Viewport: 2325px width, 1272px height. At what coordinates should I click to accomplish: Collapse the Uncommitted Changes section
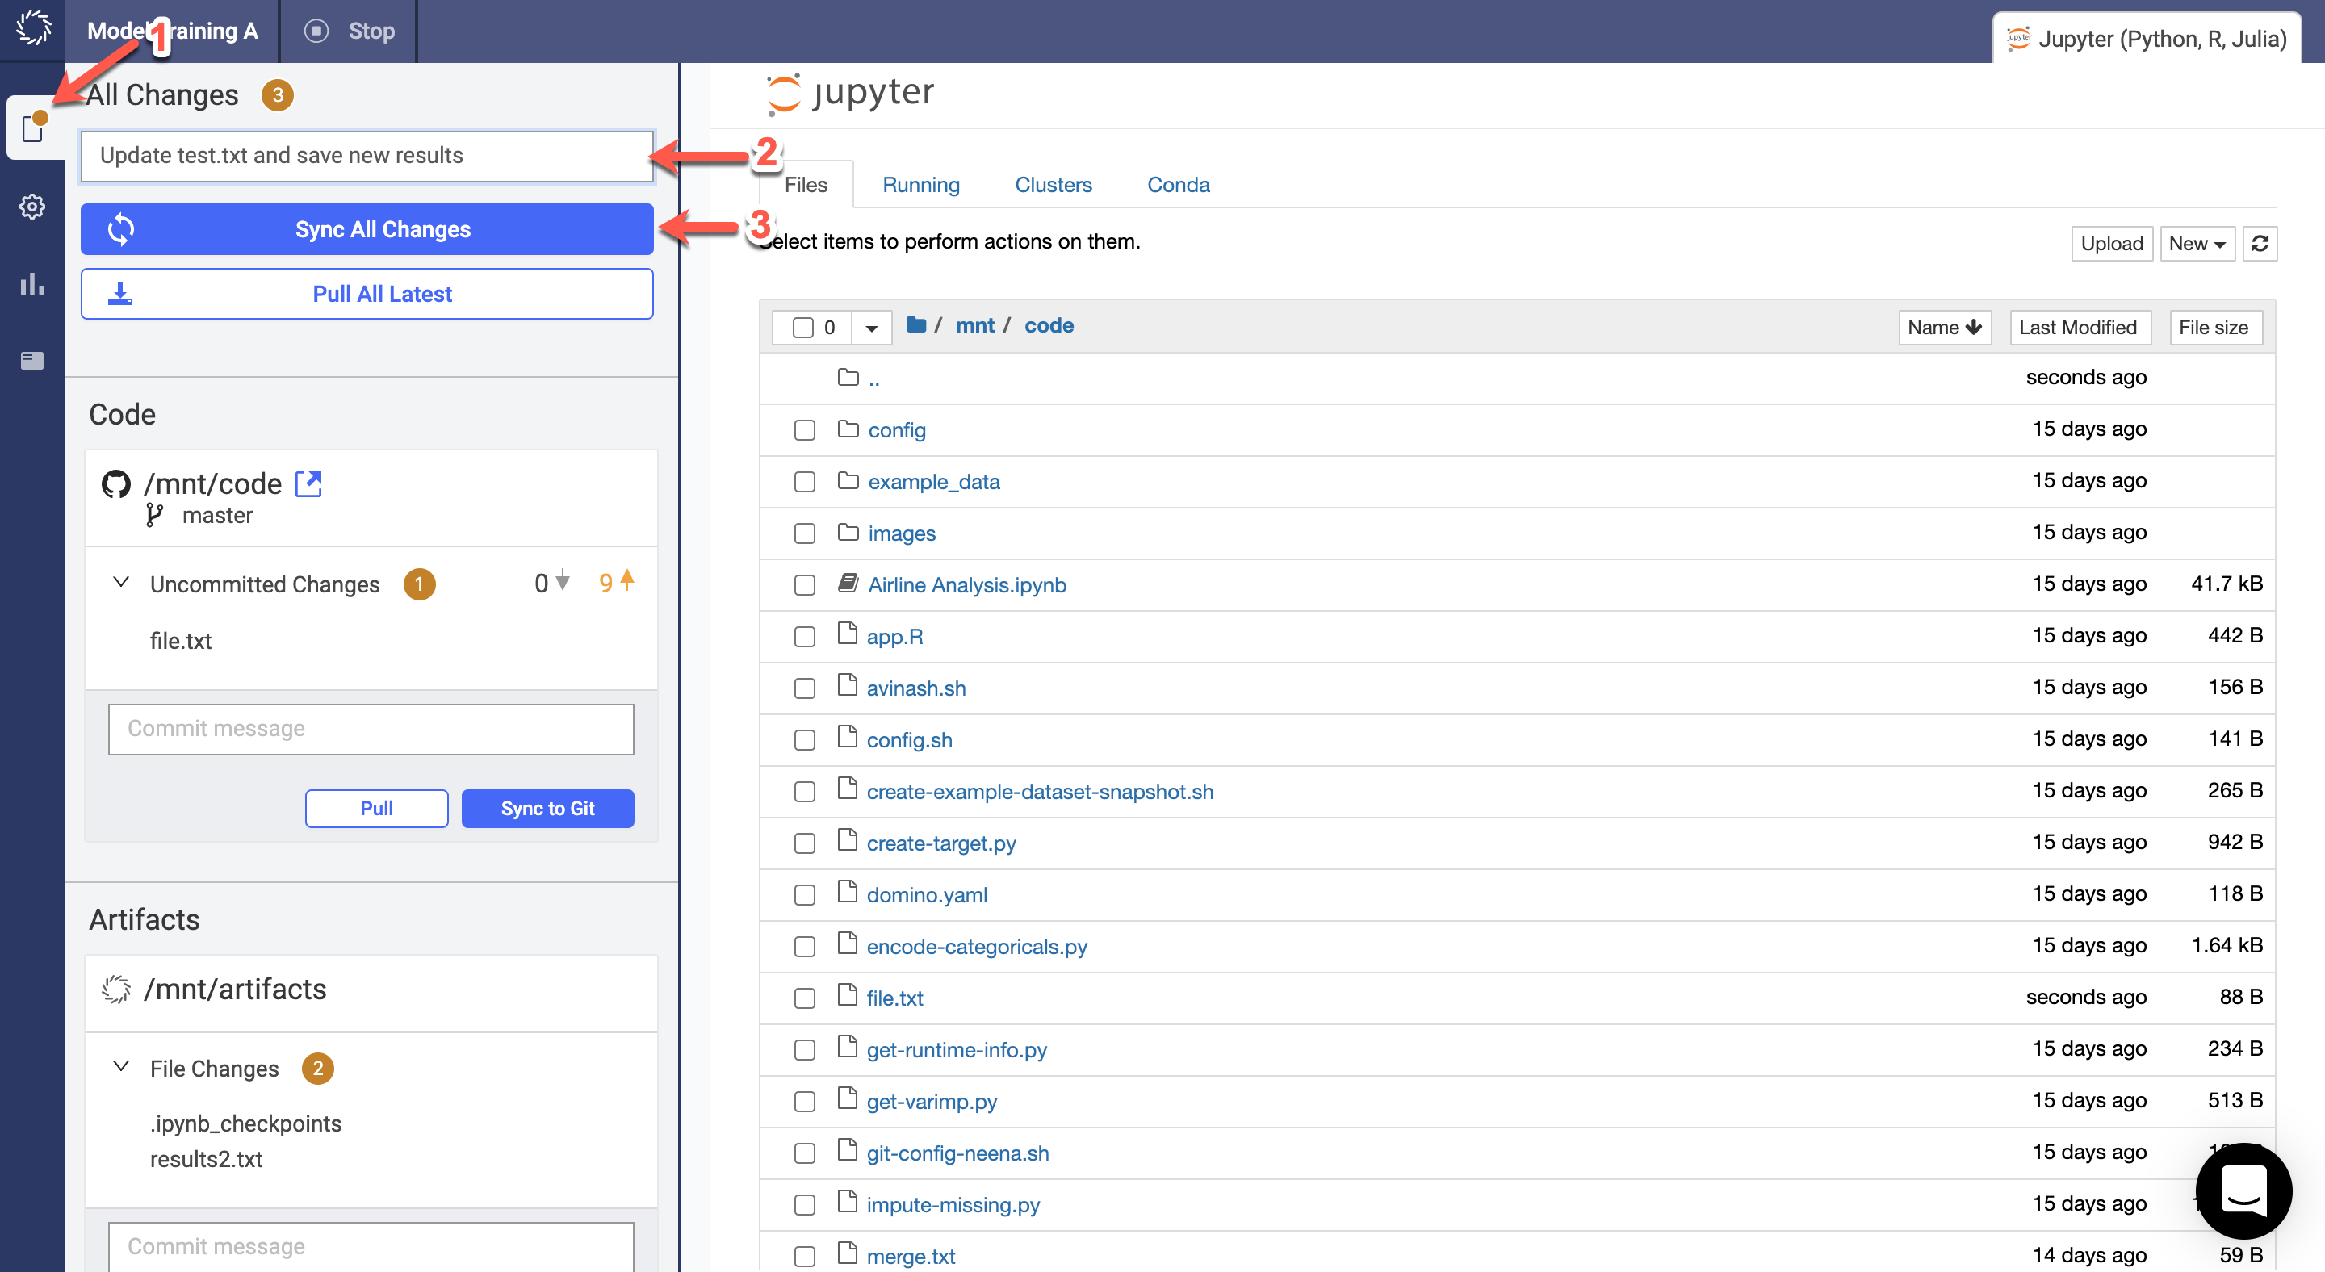click(x=121, y=582)
